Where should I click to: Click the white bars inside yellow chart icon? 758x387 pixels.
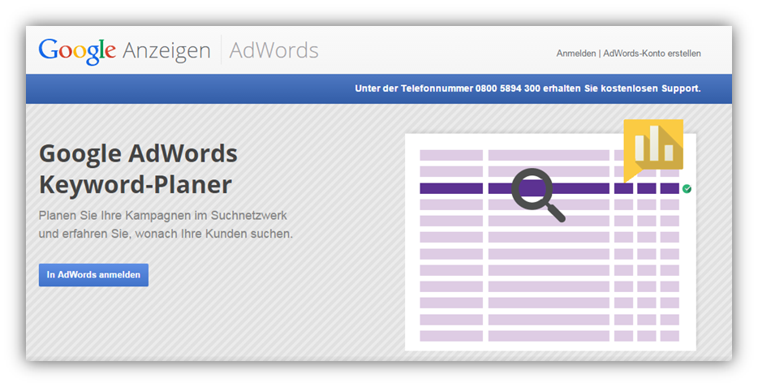pyautogui.click(x=653, y=144)
